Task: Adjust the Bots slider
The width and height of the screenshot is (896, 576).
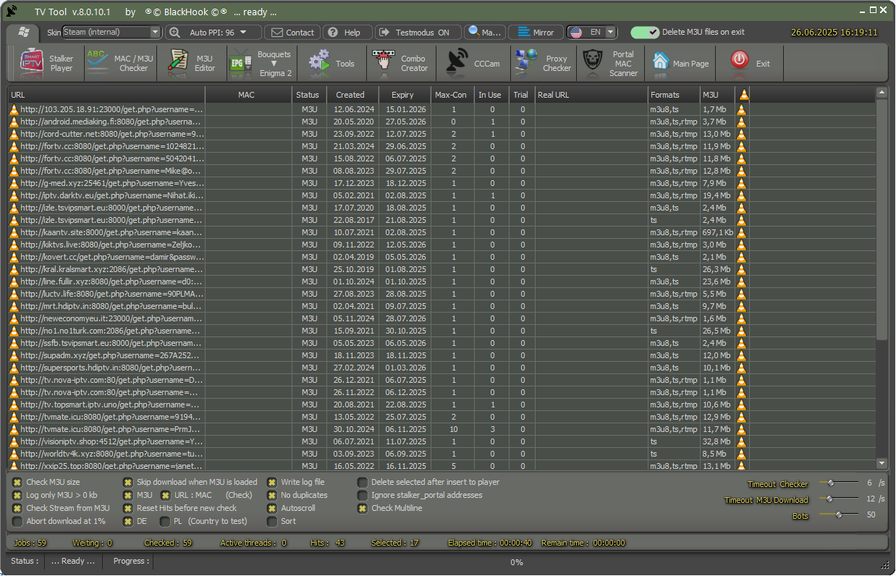Action: pyautogui.click(x=838, y=515)
